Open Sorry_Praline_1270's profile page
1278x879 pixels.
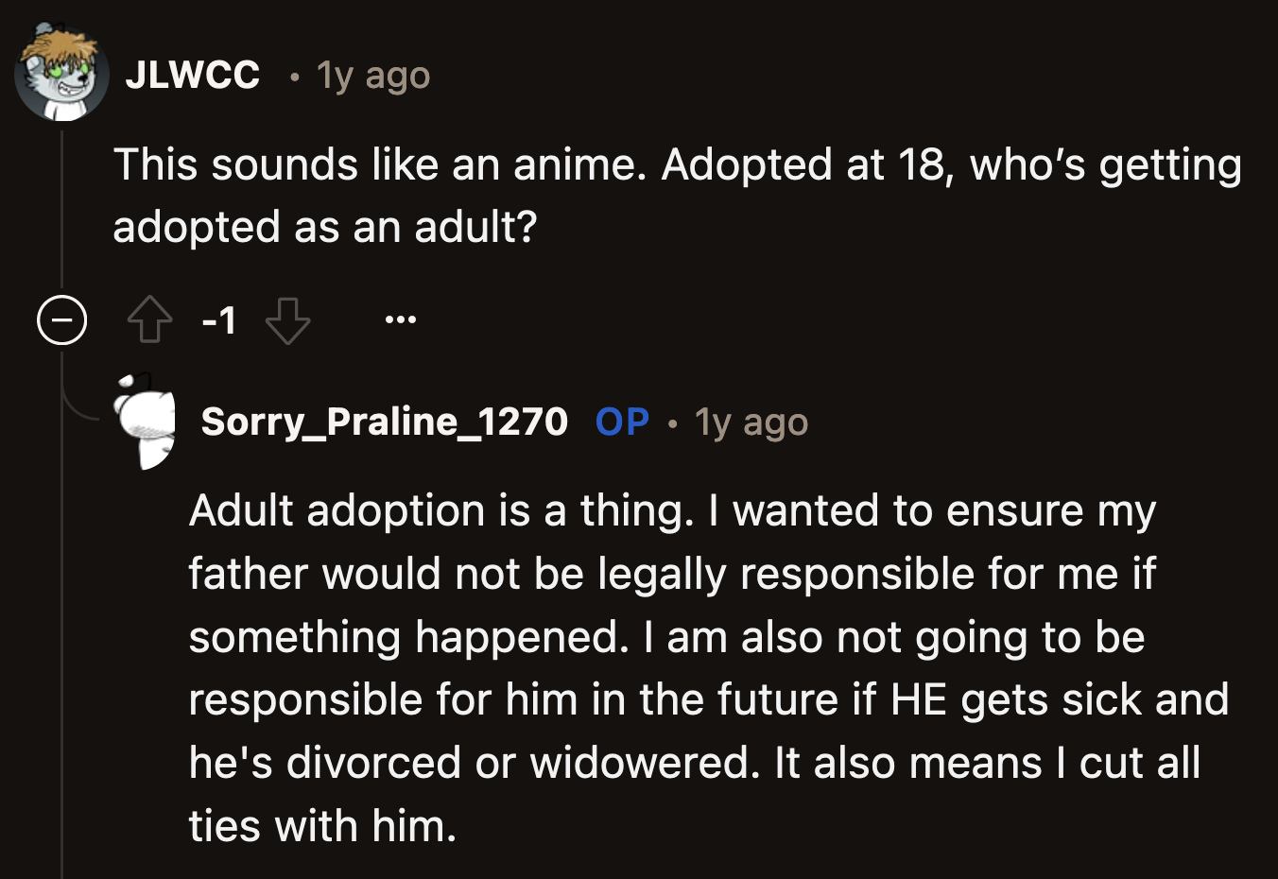[385, 422]
